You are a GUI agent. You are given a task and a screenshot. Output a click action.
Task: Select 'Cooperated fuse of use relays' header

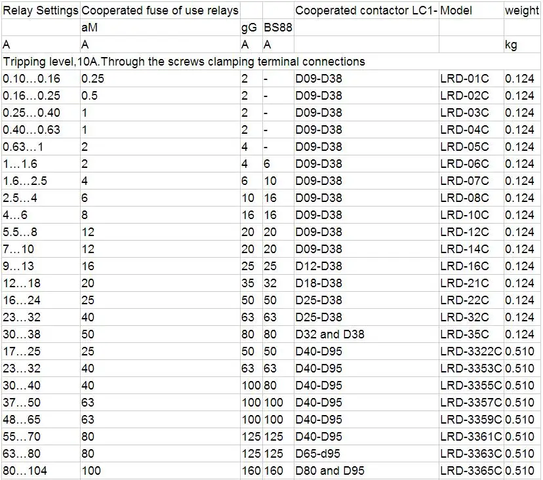(x=160, y=10)
